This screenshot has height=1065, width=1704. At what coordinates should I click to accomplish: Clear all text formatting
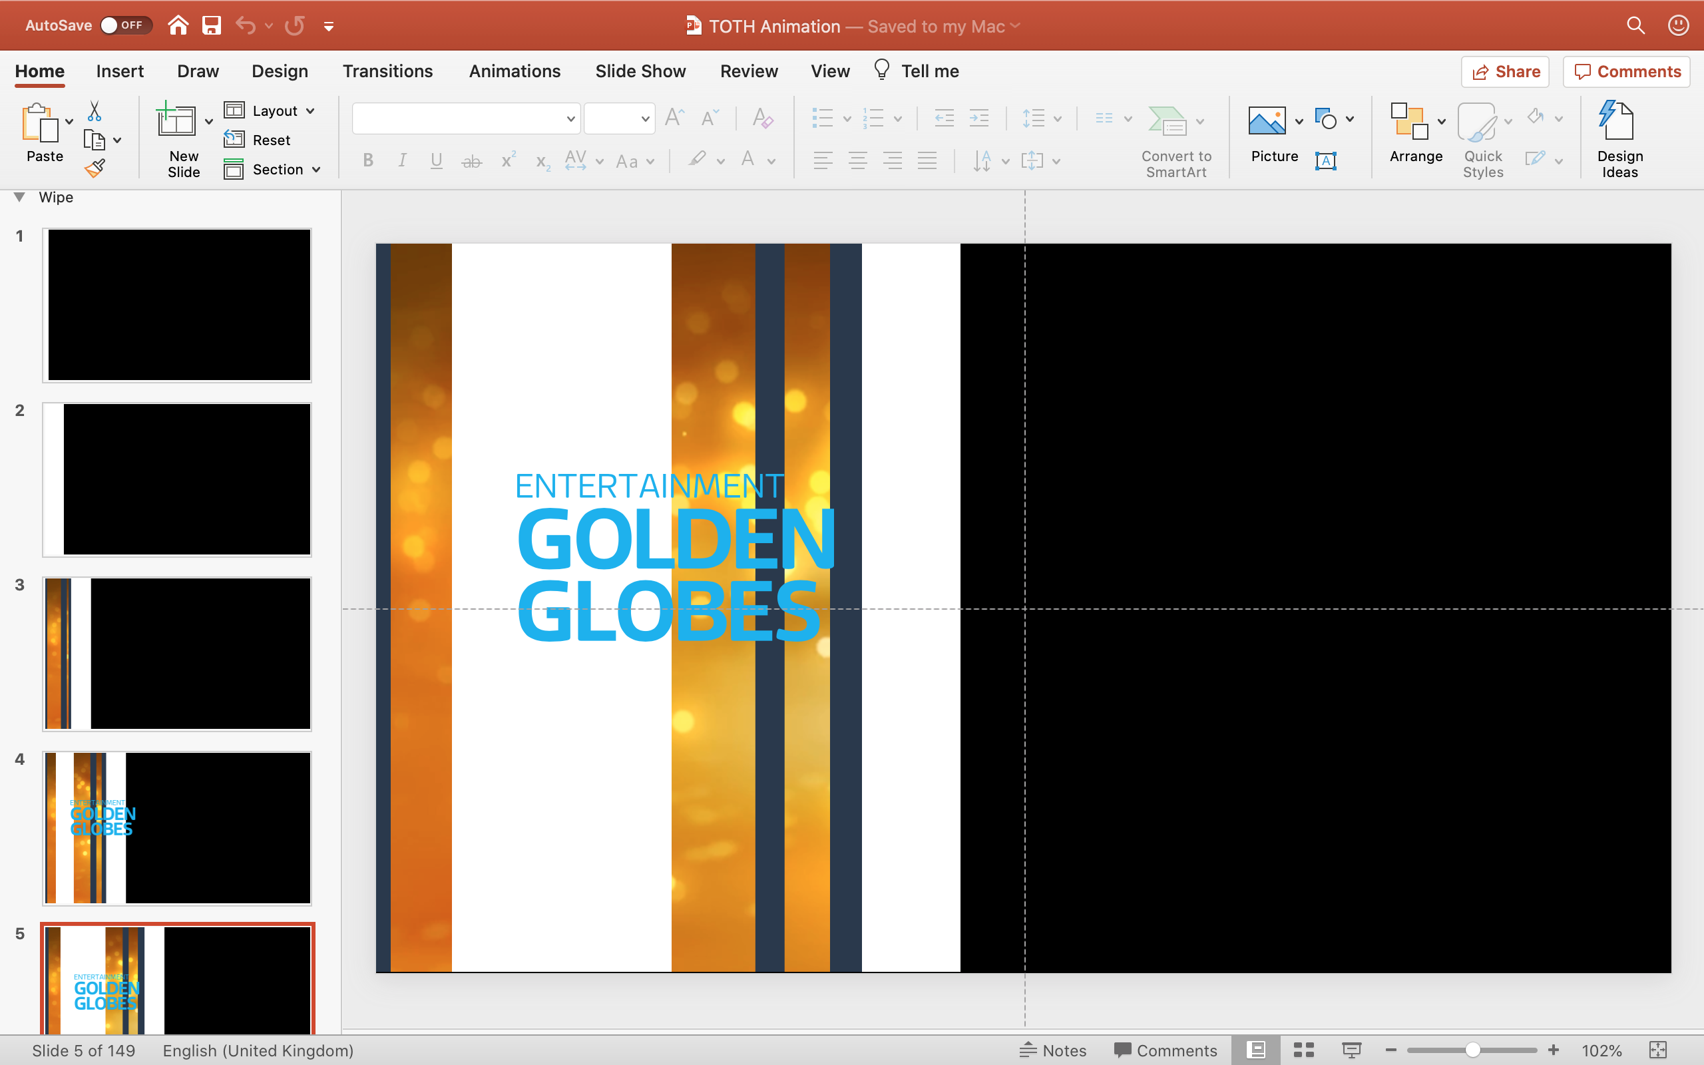pyautogui.click(x=763, y=118)
